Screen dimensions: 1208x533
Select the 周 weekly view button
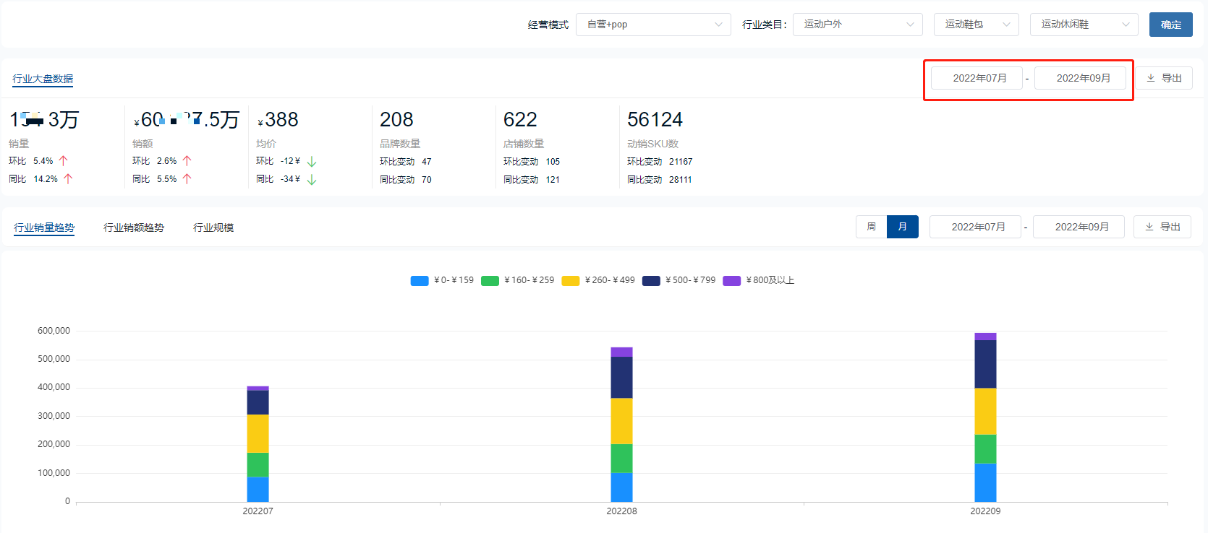[x=872, y=227]
